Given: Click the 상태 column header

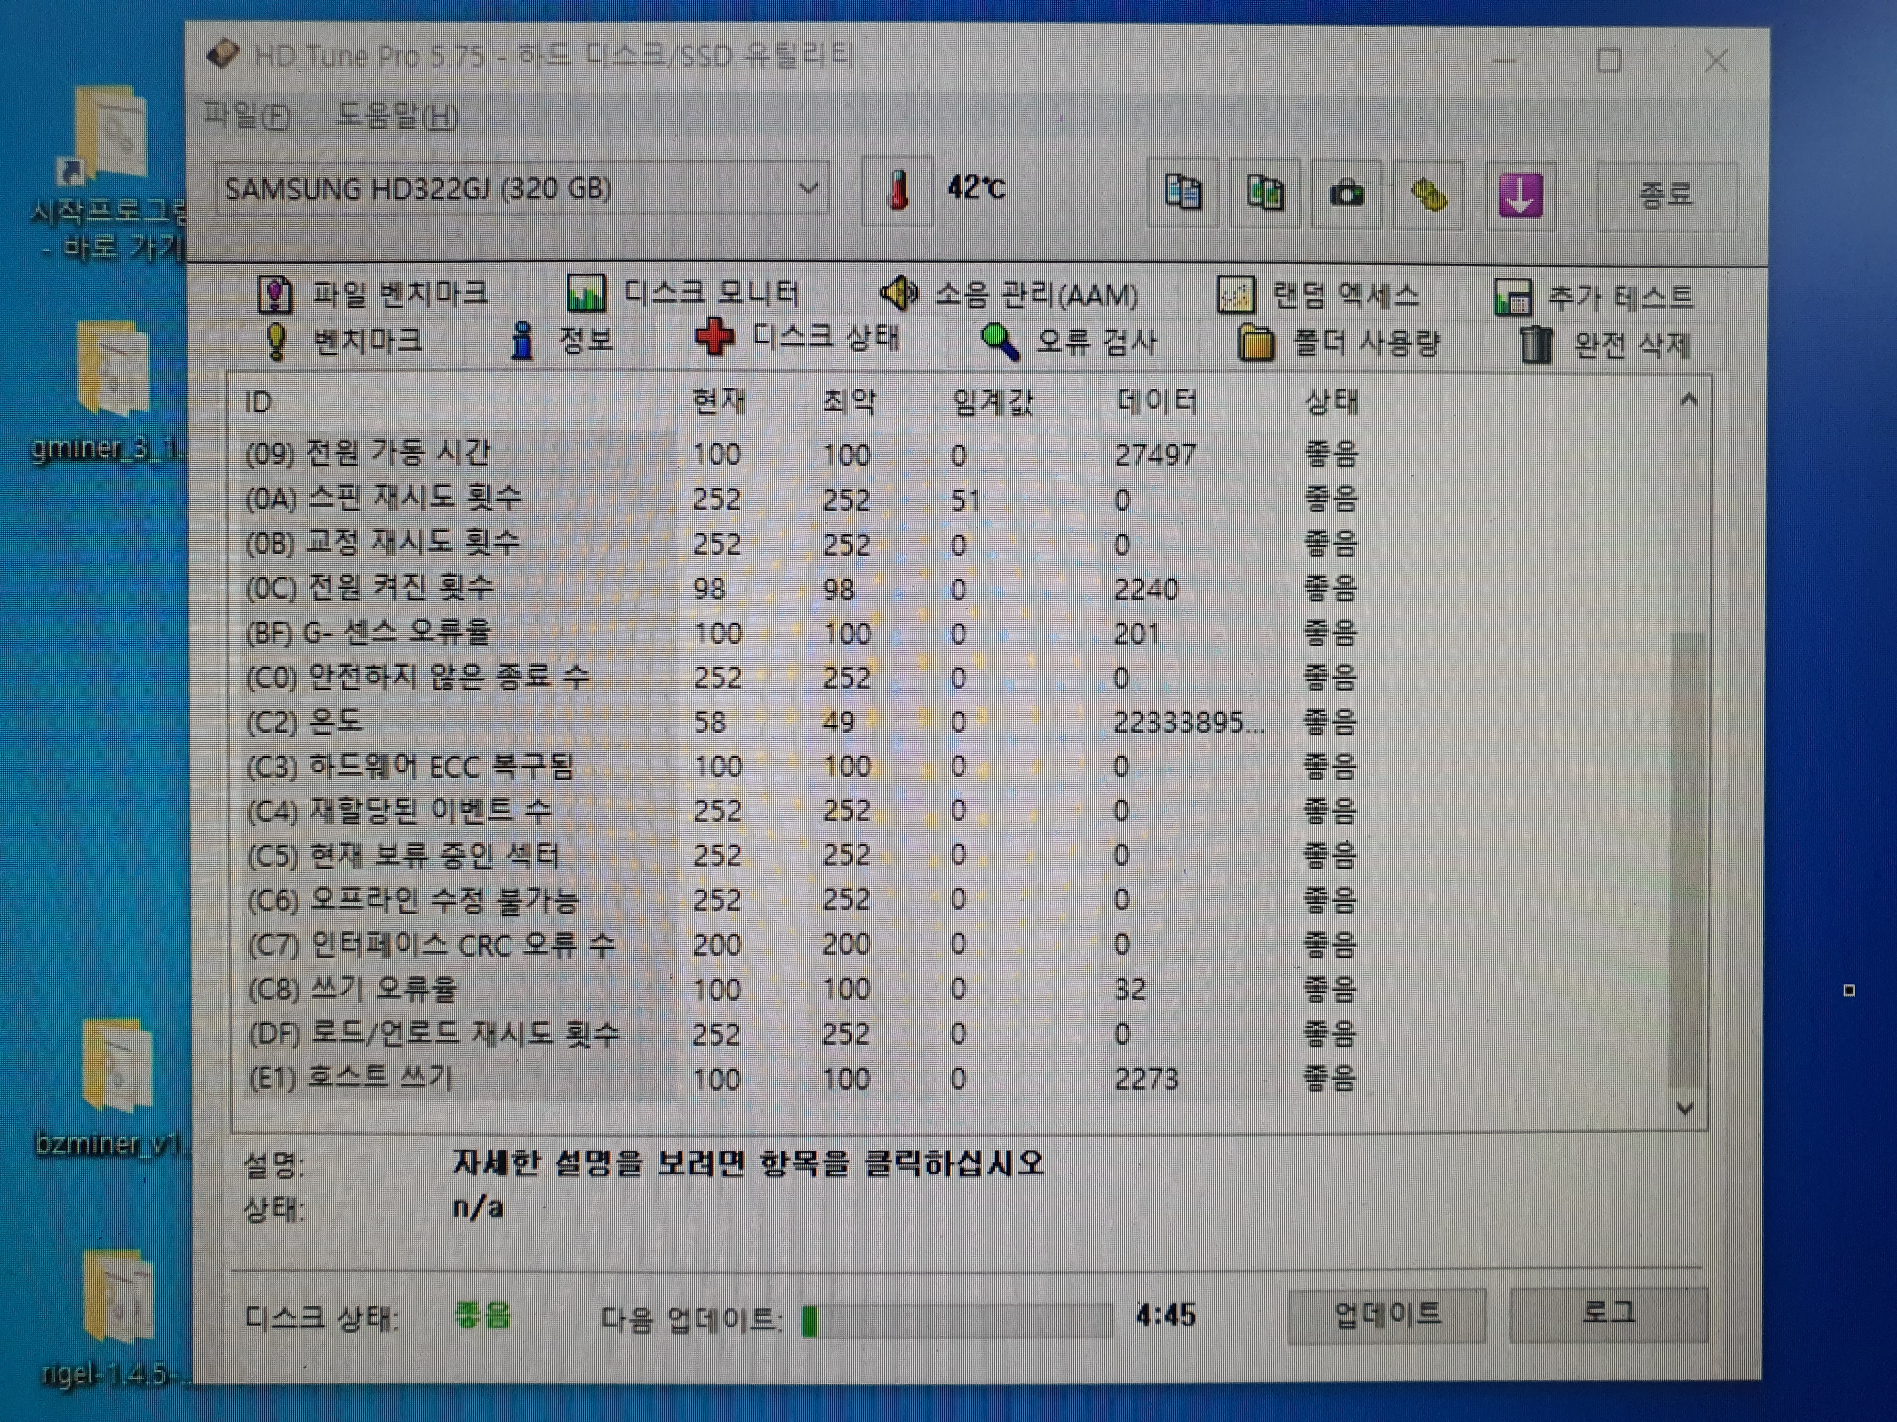Looking at the screenshot, I should (x=1332, y=401).
